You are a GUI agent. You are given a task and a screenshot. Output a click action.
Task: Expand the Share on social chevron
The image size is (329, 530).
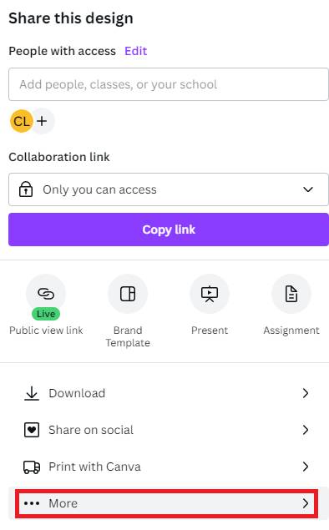pyautogui.click(x=306, y=430)
